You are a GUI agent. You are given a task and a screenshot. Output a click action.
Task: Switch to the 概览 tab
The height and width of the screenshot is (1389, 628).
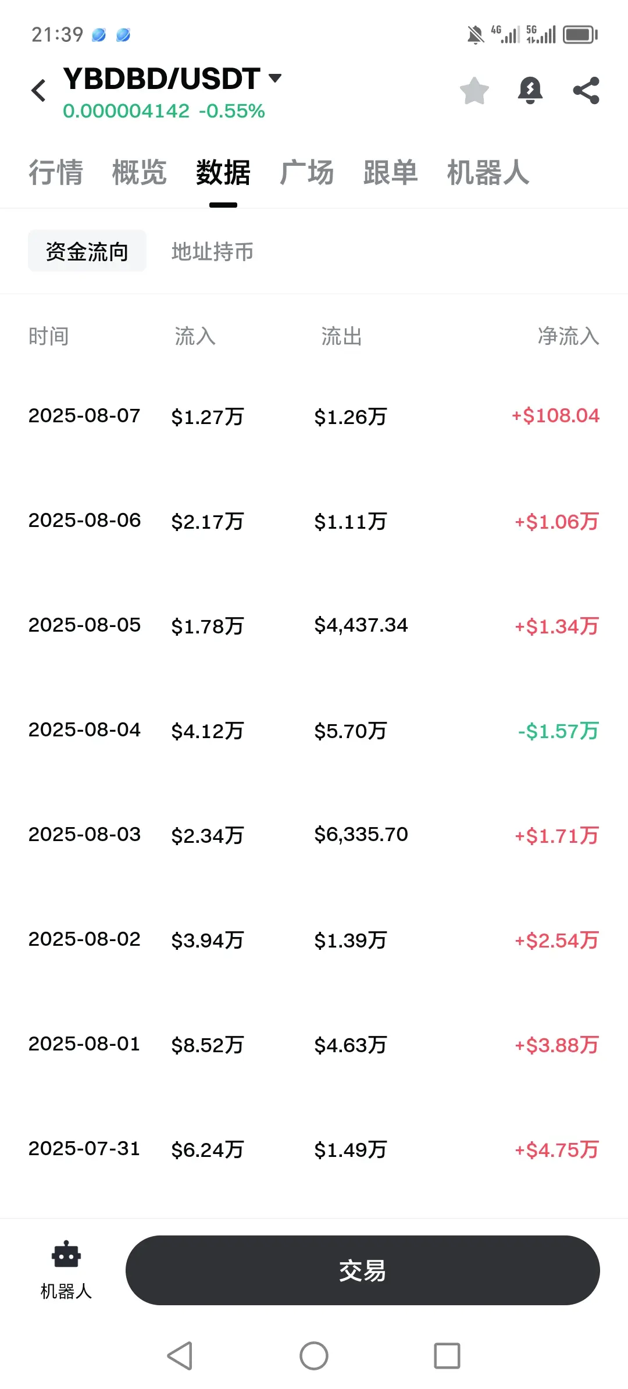click(x=140, y=173)
